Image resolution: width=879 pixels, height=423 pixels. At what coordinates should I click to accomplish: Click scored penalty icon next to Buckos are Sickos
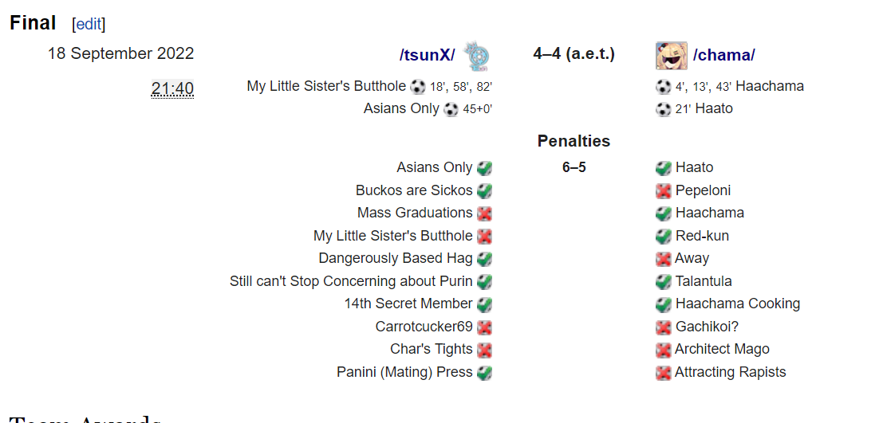pos(484,191)
